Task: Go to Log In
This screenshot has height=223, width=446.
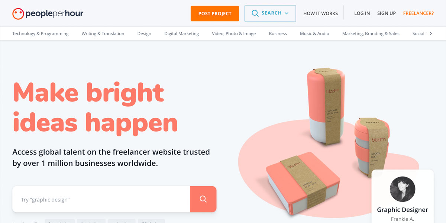Action: coord(362,13)
